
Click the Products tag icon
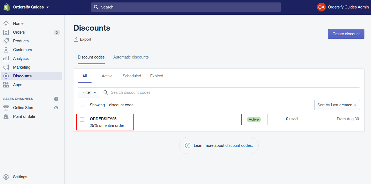[x=6, y=41]
